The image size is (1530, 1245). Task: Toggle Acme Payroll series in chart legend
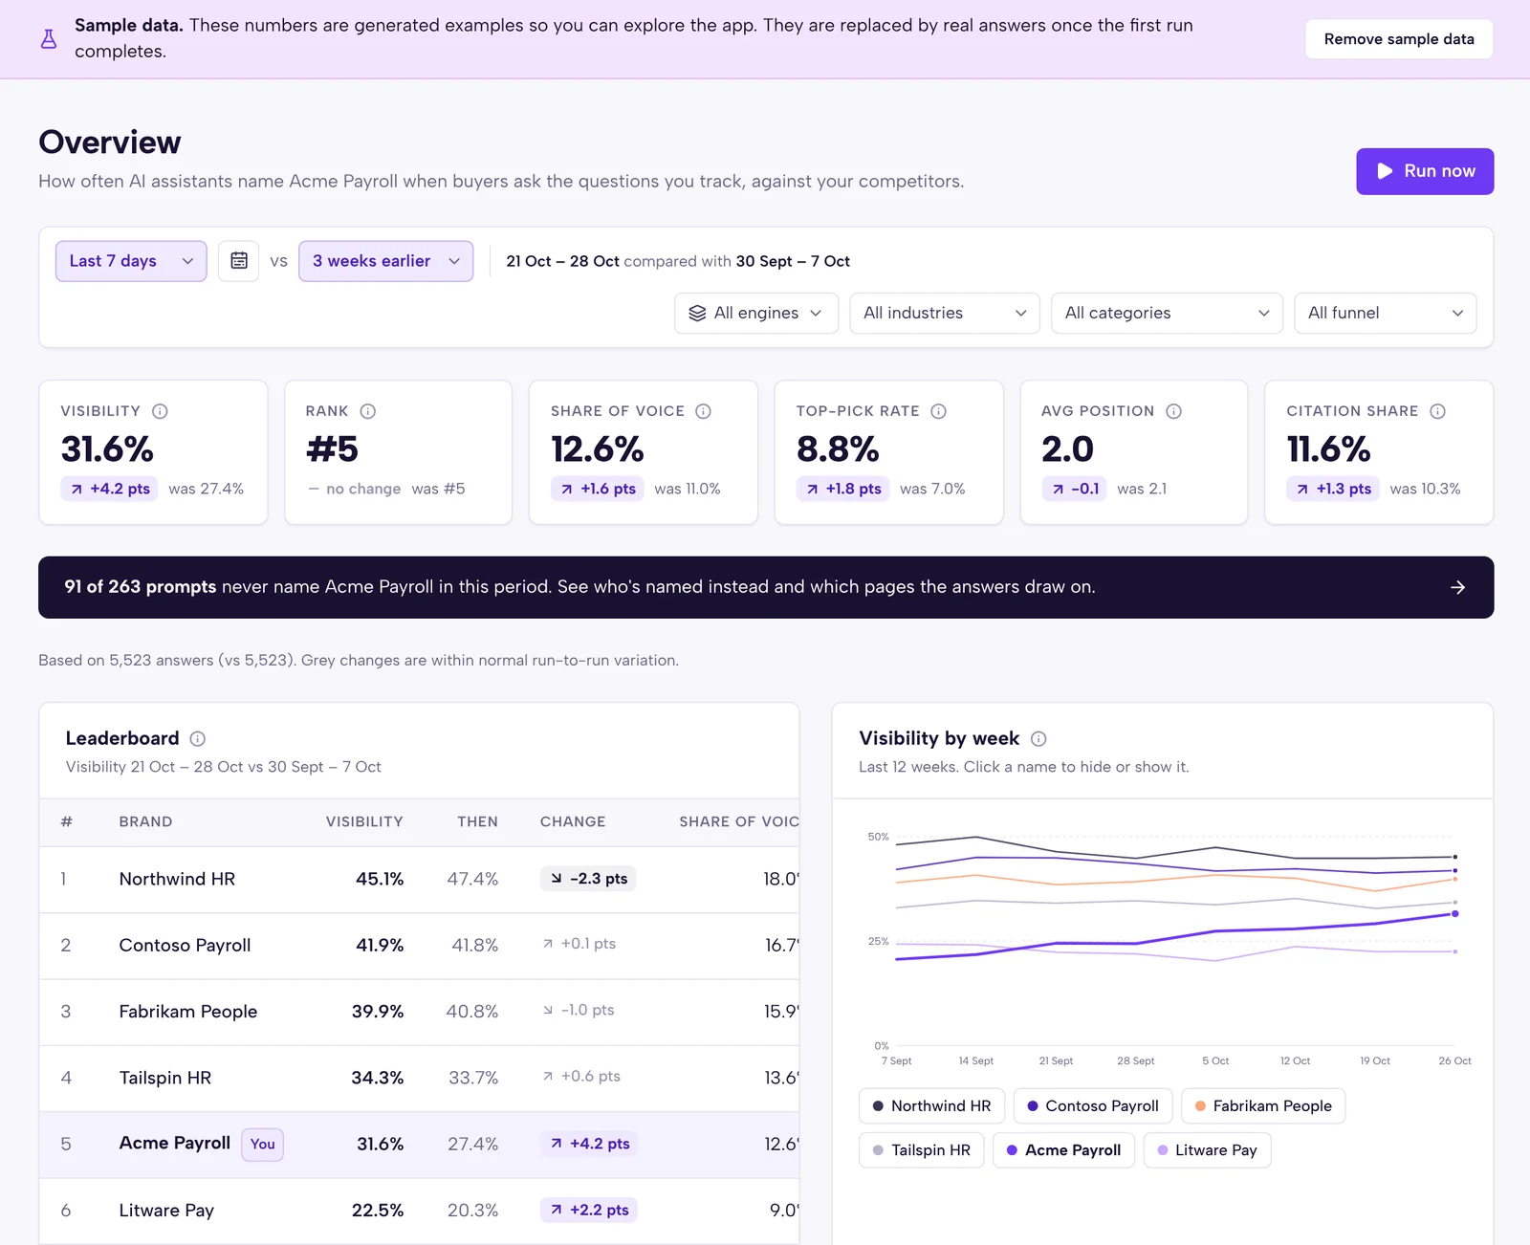(x=1063, y=1150)
